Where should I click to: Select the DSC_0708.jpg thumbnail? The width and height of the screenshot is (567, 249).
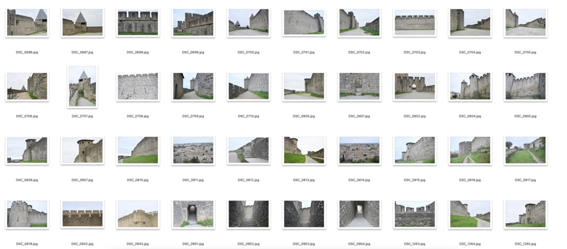(x=138, y=86)
